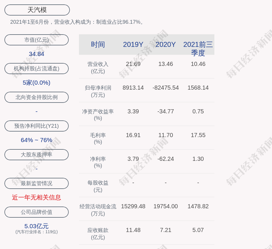
Task: Select ROE value 3.39
Action: [133, 111]
